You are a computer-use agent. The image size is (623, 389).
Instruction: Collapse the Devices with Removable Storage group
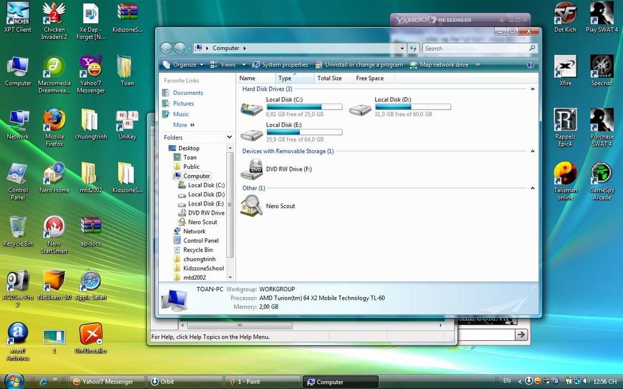coord(532,151)
